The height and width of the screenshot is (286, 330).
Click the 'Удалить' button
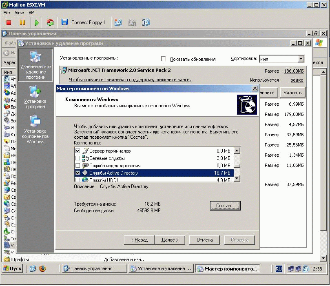(x=292, y=93)
